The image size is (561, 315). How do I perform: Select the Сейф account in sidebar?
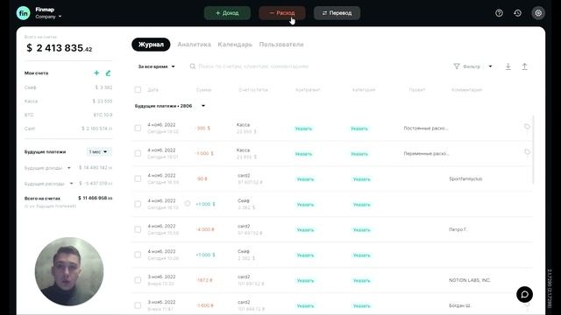pyautogui.click(x=68, y=87)
